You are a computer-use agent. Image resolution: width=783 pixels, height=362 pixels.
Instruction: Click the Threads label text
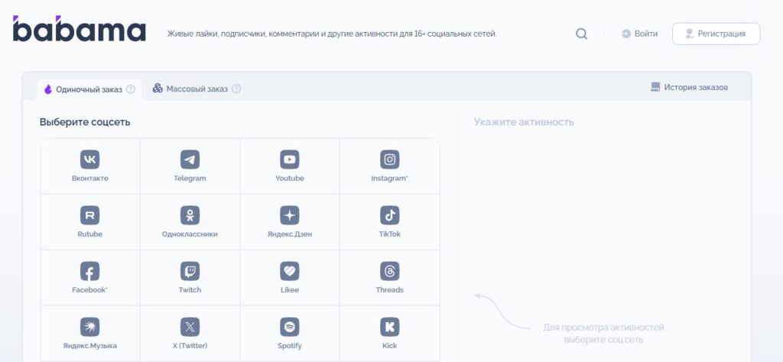tap(389, 290)
